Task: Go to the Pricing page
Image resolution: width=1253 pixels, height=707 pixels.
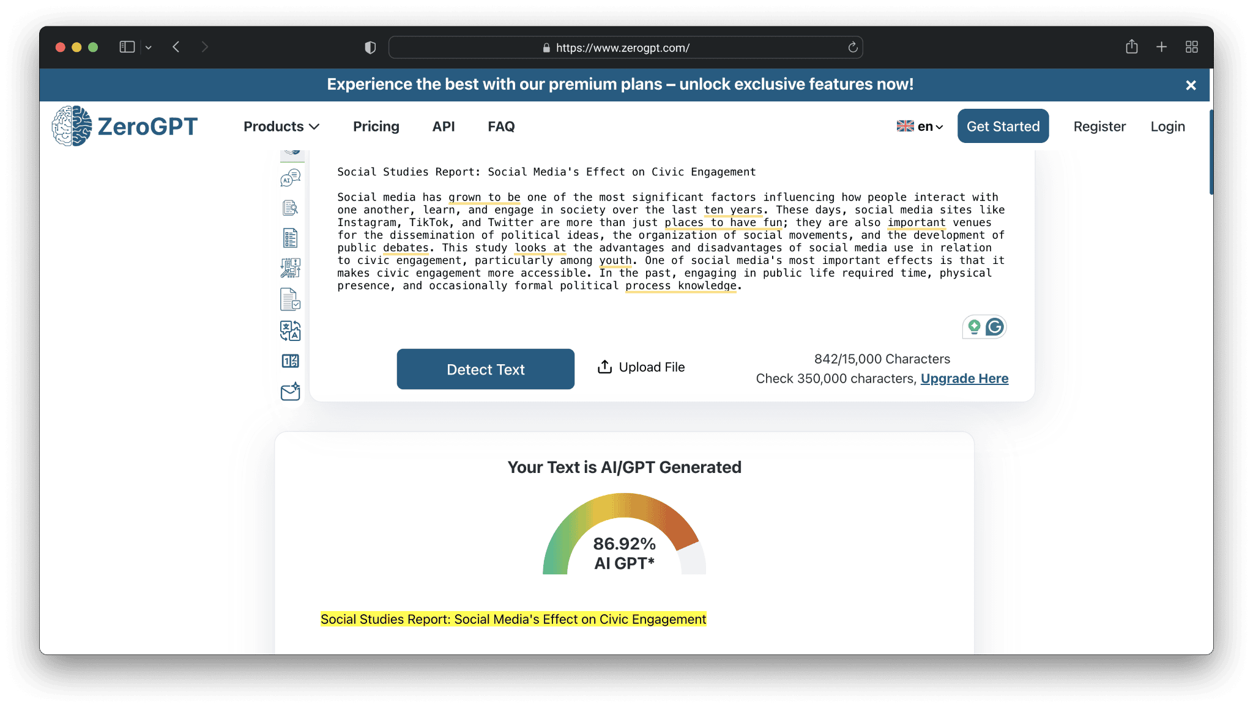Action: pos(376,126)
